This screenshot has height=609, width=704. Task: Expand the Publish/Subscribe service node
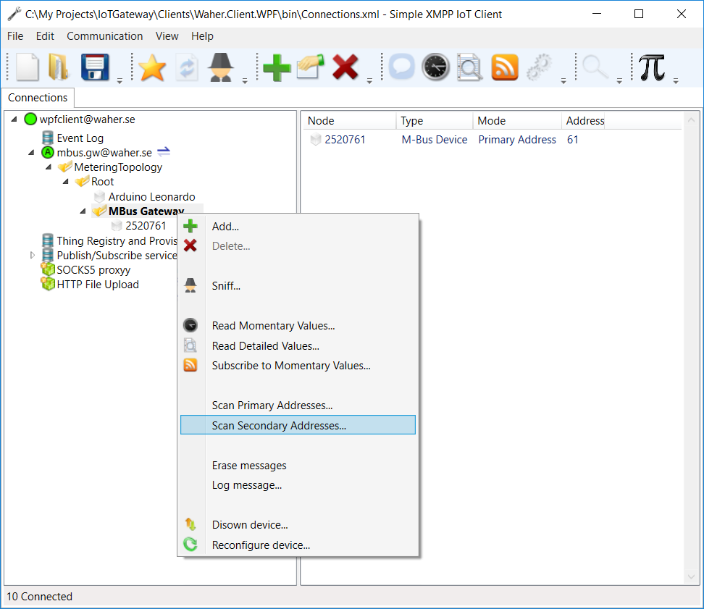(x=32, y=255)
